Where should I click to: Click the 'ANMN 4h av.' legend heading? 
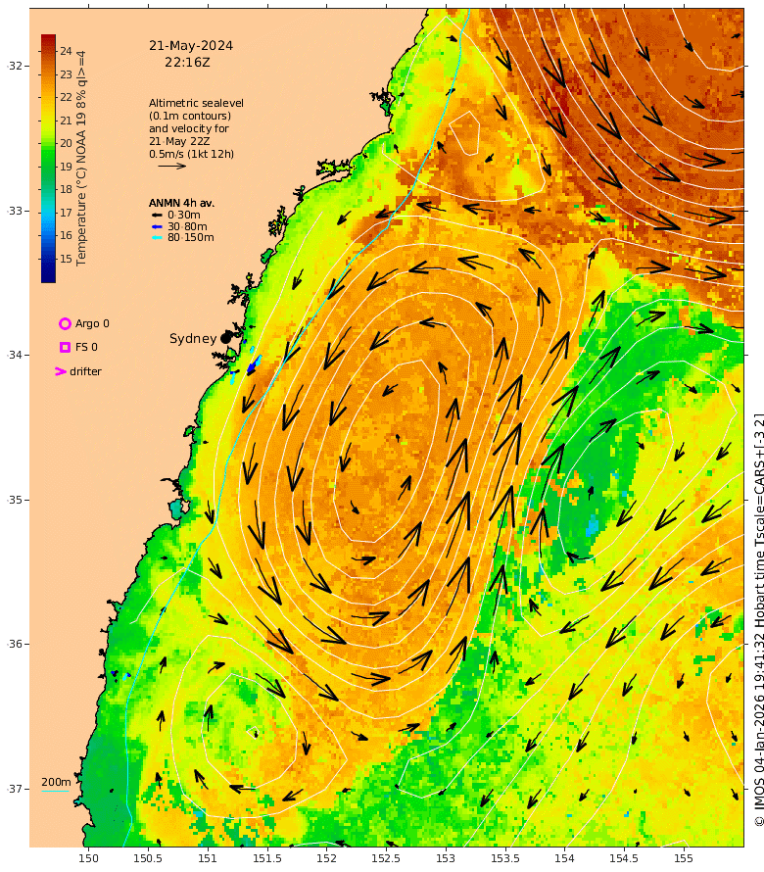pyautogui.click(x=181, y=203)
